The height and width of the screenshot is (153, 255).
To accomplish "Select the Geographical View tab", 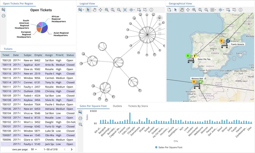I will pos(180,3).
